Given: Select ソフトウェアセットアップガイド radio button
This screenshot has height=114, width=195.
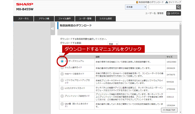Looking at the screenshot, I should 62,80.
